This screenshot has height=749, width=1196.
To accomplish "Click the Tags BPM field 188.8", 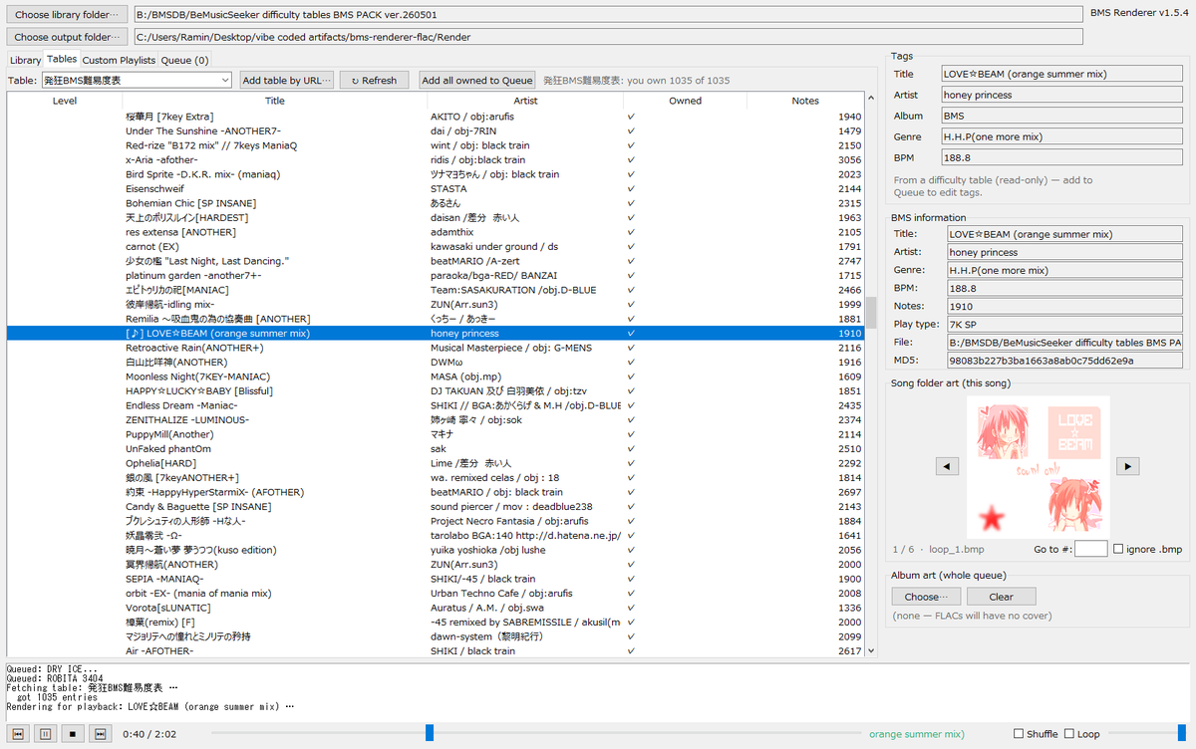I will point(1062,157).
